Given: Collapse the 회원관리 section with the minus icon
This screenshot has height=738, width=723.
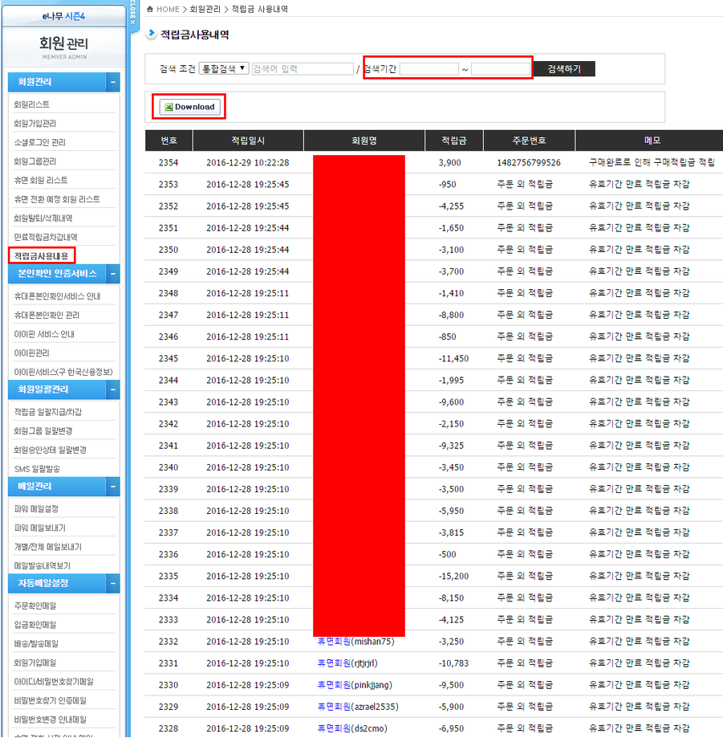Looking at the screenshot, I should coord(113,82).
